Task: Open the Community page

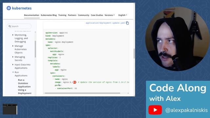Action: (x=84, y=15)
